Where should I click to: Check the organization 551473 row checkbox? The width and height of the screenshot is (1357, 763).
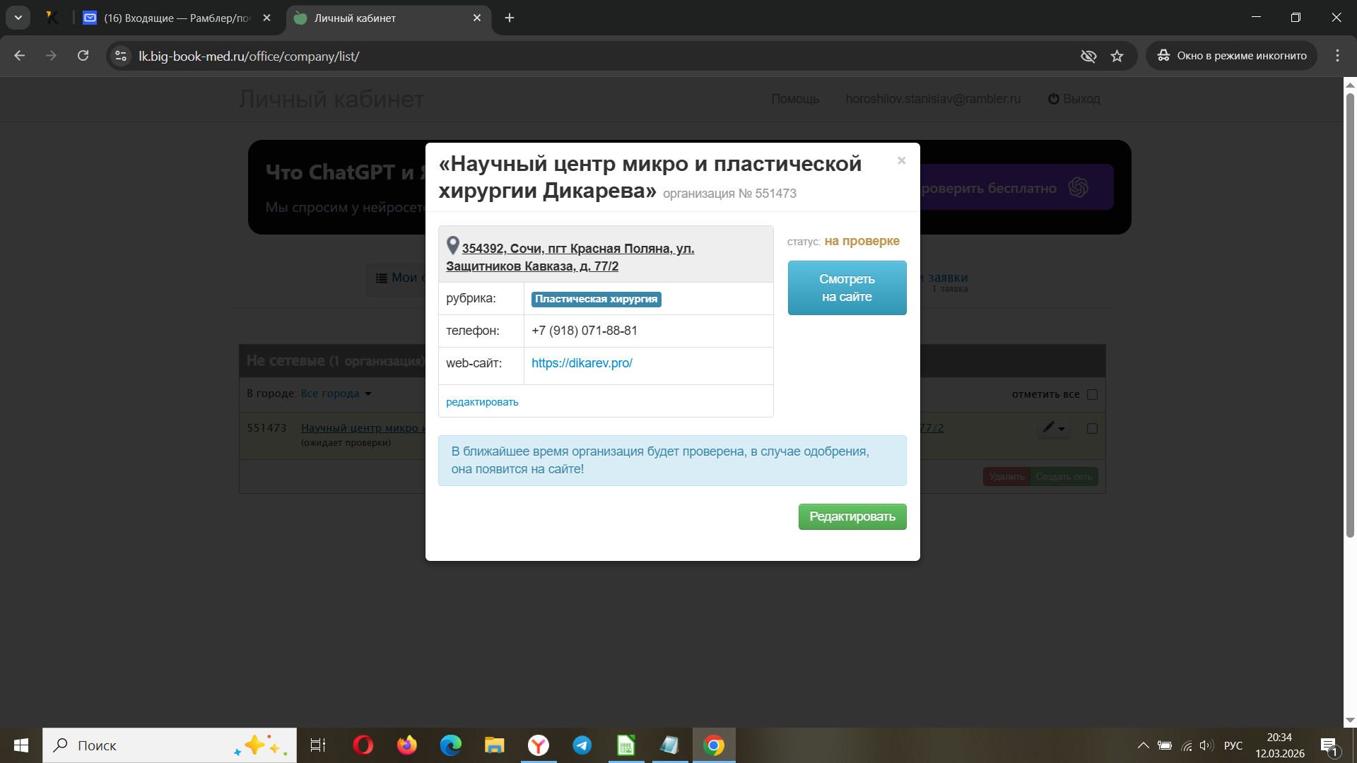1092,428
